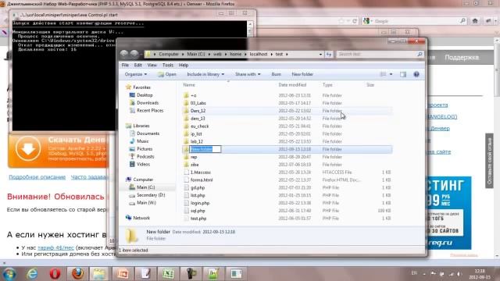Select Main (C:) drive
This screenshot has height=281, width=500.
pyautogui.click(x=146, y=187)
